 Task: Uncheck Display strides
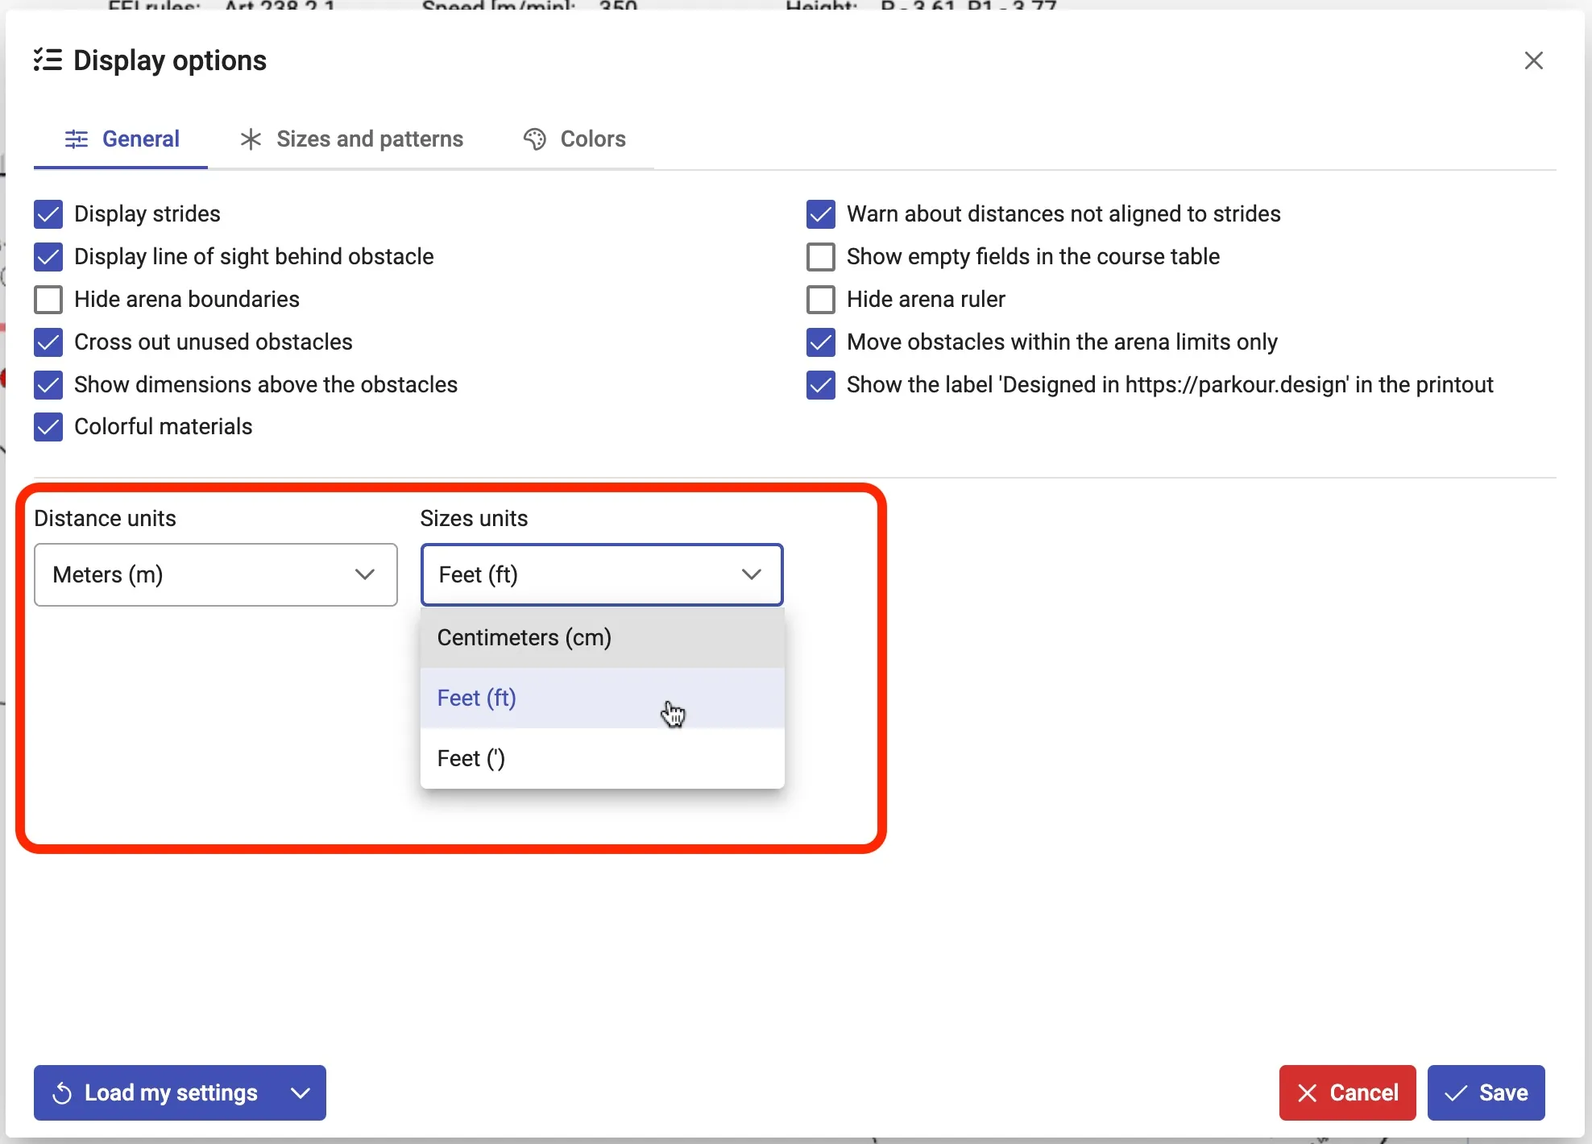(x=48, y=214)
